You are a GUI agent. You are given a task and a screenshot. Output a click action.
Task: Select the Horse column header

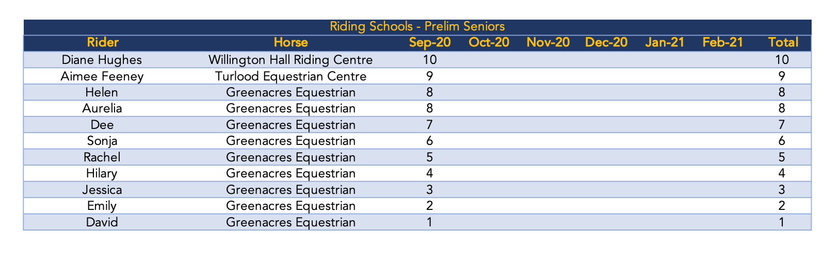(x=290, y=42)
